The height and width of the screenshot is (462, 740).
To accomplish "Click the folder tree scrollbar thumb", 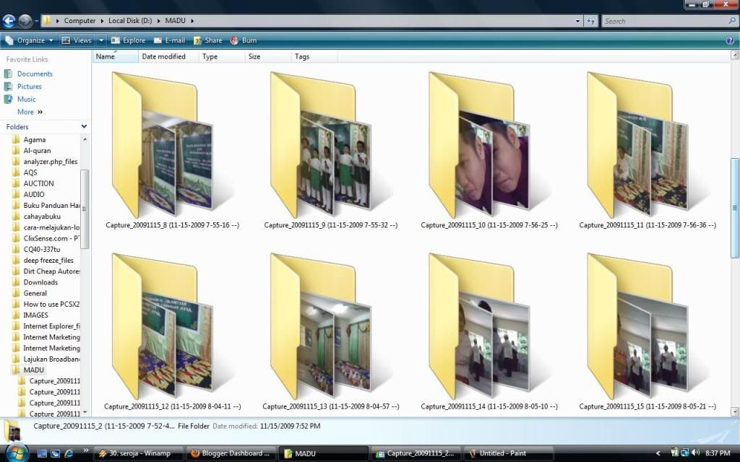I will pos(85,209).
